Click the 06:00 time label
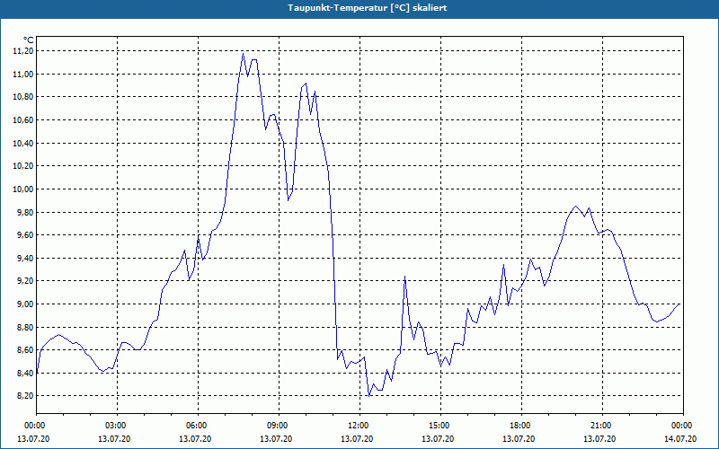 198,425
